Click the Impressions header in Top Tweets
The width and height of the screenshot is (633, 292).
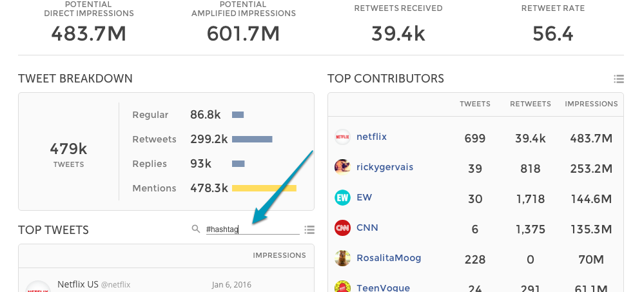click(x=279, y=255)
